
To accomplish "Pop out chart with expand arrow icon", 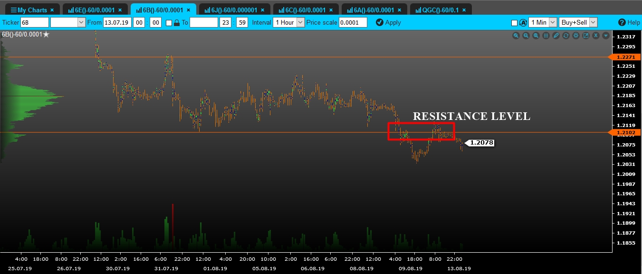I will (x=586, y=36).
